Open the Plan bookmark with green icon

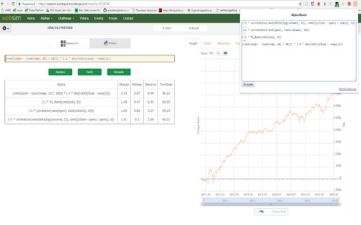click(87, 10)
